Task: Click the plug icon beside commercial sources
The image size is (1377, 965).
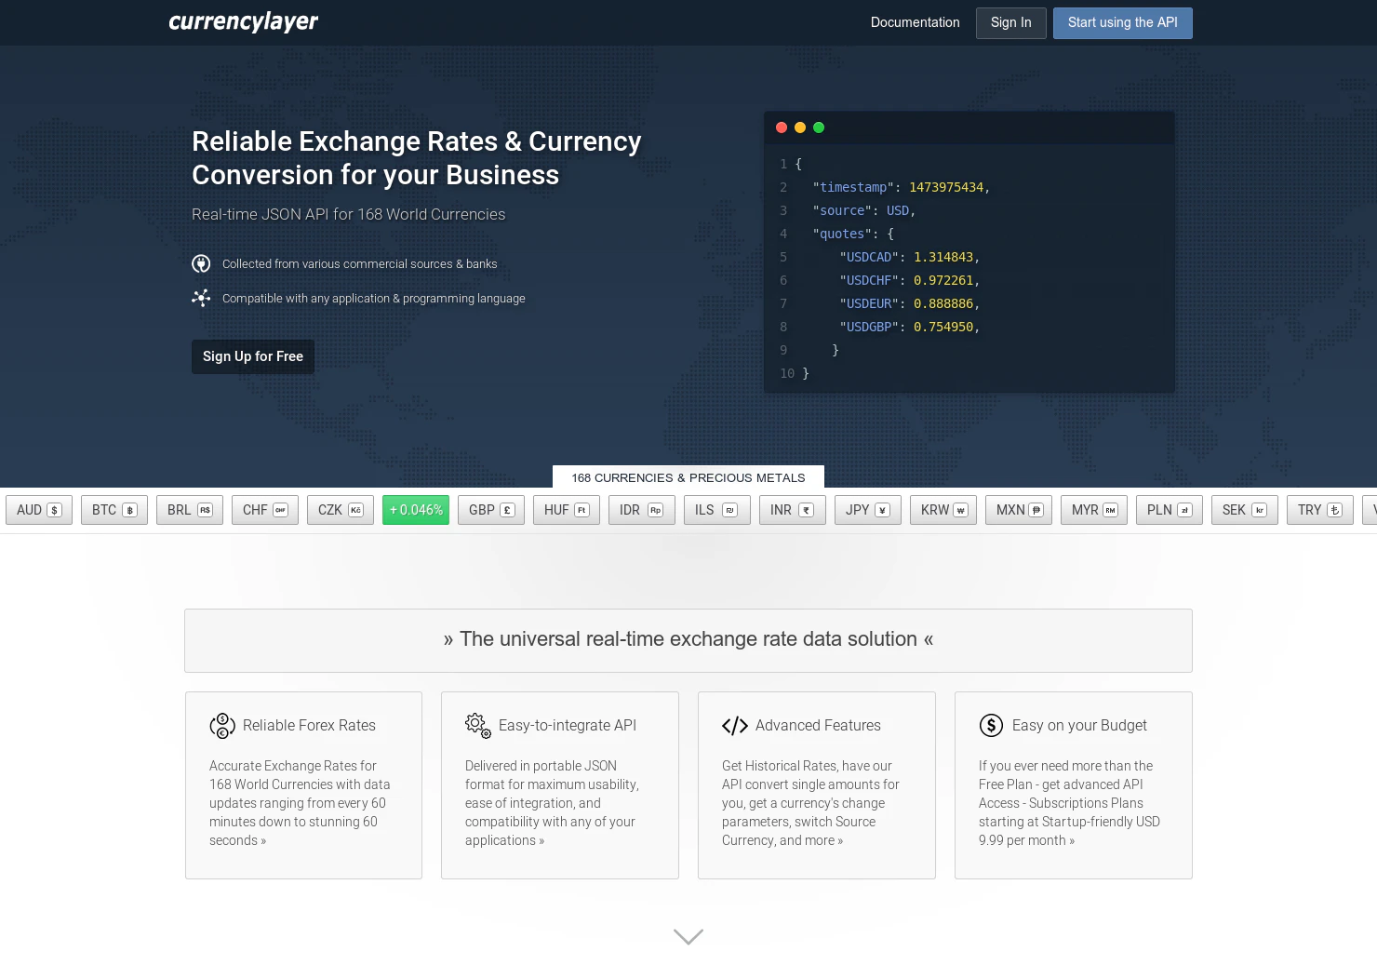Action: pyautogui.click(x=201, y=264)
